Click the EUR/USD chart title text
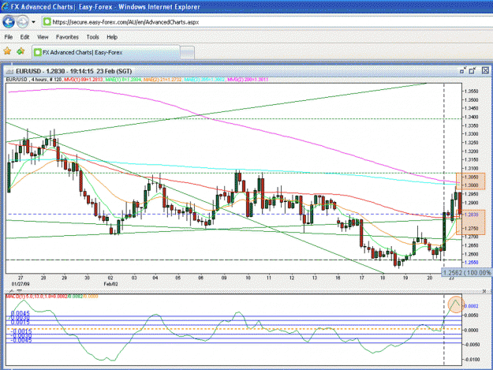Screen dimensions: 493x370 (x=74, y=71)
